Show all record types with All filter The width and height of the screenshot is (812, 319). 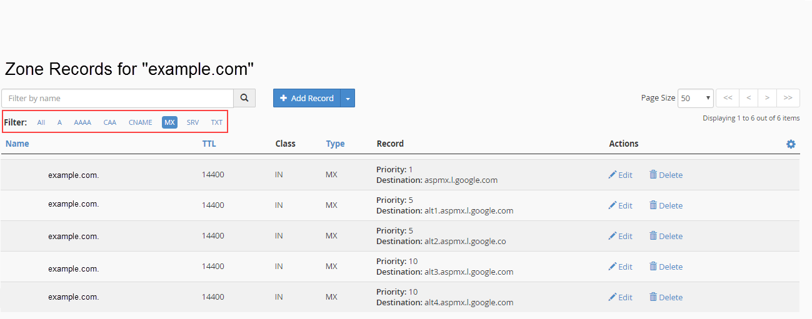[x=41, y=122]
